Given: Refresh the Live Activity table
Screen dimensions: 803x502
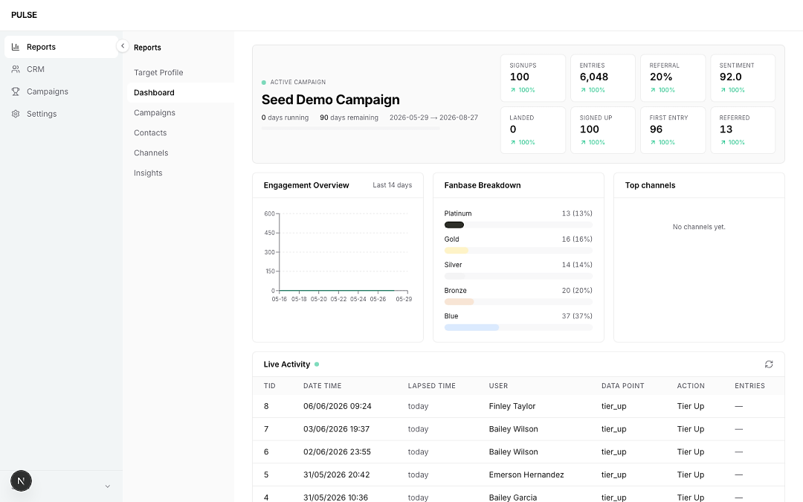Looking at the screenshot, I should (x=769, y=364).
